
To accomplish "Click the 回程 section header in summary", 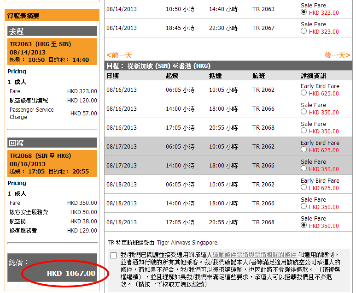I will coord(52,143).
